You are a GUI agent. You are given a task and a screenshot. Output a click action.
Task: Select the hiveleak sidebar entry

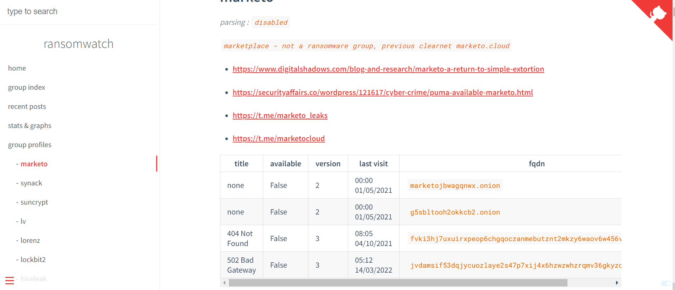[33, 279]
